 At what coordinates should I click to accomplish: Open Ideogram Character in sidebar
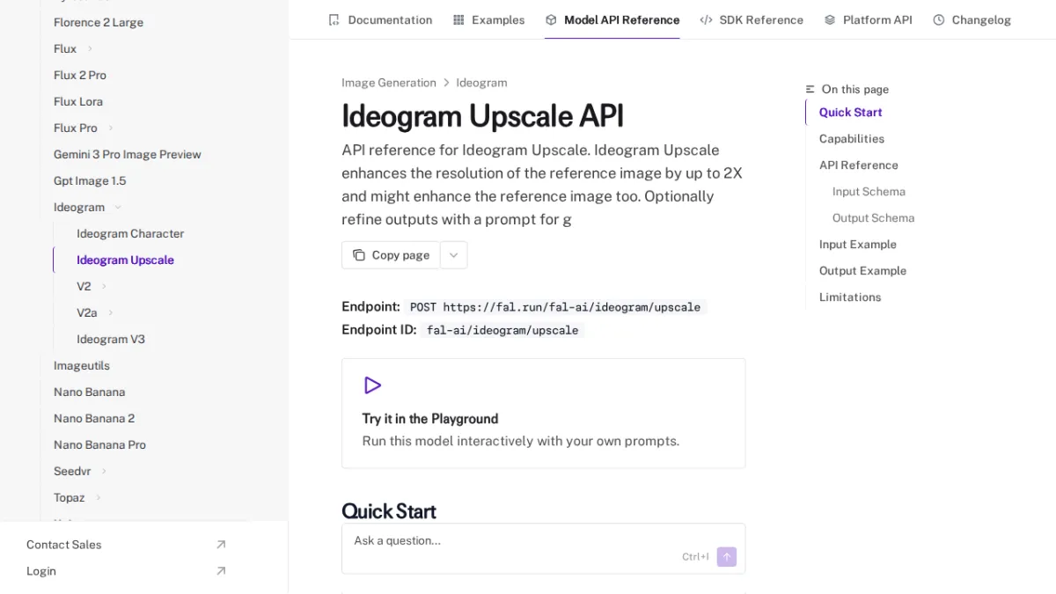[x=130, y=233]
